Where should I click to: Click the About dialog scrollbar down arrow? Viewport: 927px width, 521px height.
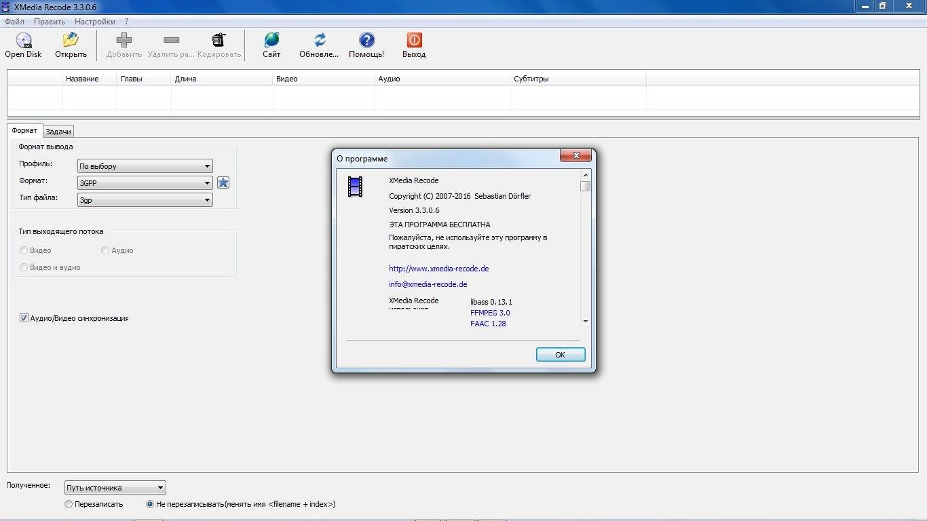586,322
